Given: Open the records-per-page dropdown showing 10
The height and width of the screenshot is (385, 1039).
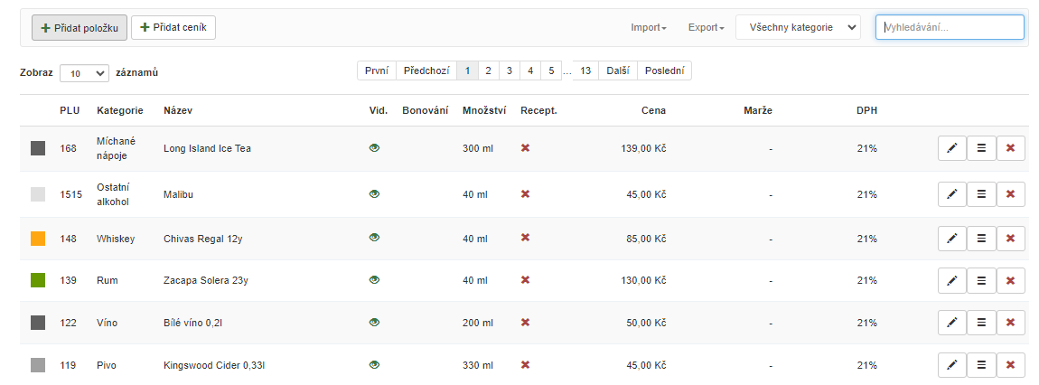Looking at the screenshot, I should (84, 73).
